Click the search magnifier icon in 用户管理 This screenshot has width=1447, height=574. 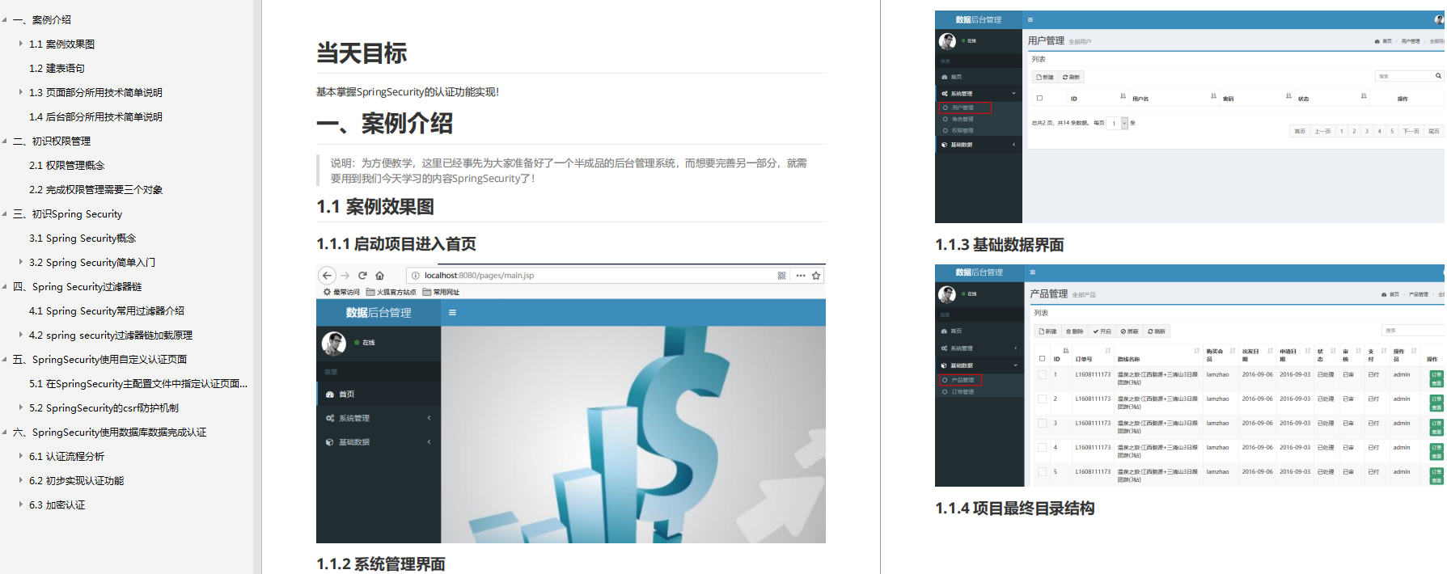pyautogui.click(x=1438, y=76)
